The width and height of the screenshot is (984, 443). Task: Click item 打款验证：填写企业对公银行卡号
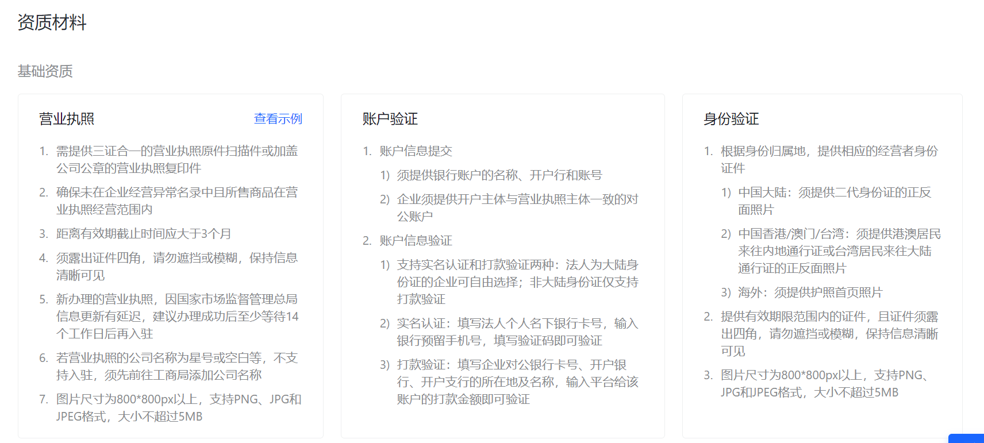click(517, 382)
